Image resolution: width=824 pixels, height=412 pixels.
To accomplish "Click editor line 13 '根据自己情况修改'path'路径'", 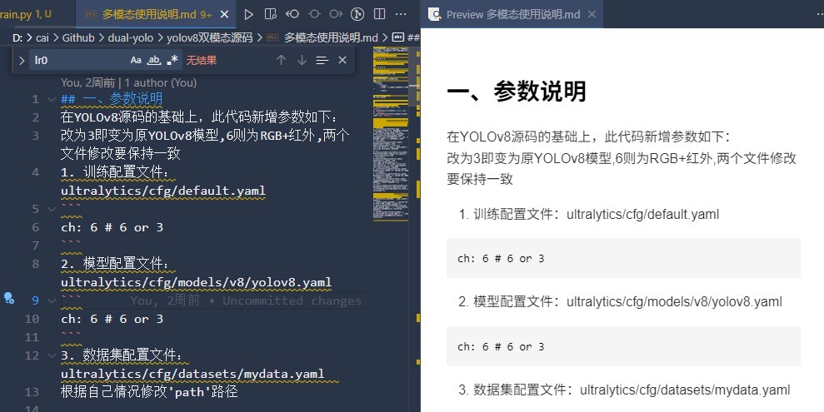I will [x=149, y=391].
